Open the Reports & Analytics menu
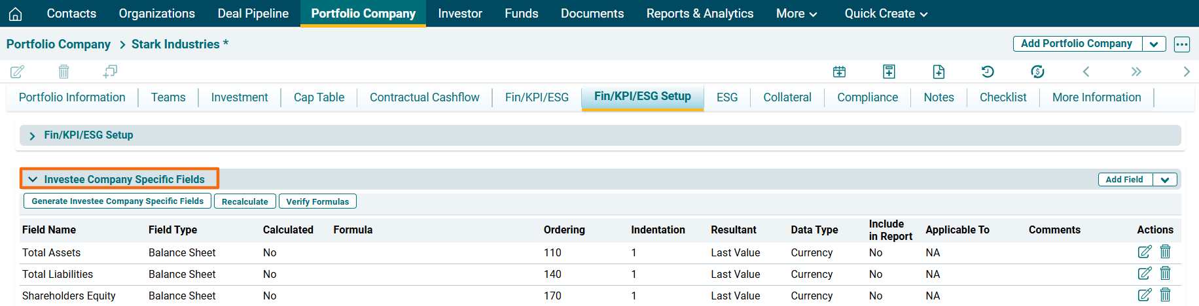1199x306 pixels. [700, 14]
